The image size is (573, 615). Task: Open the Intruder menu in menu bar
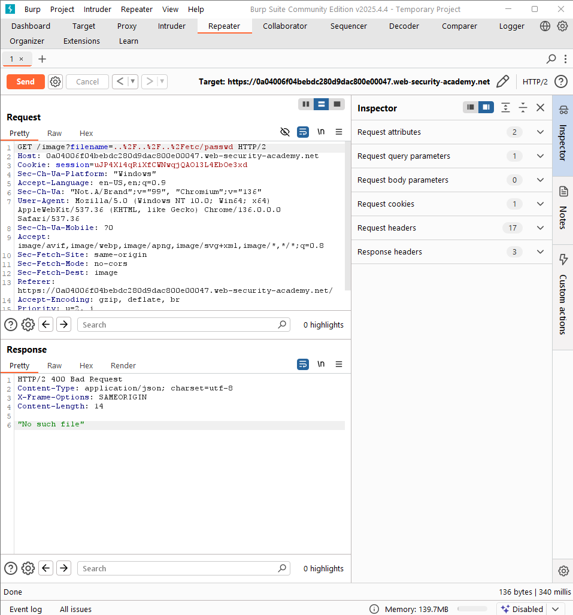[97, 10]
